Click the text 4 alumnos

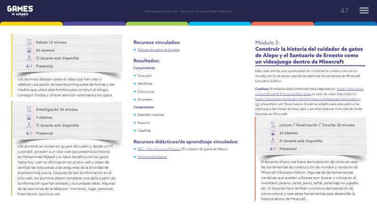pyautogui.click(x=44, y=117)
